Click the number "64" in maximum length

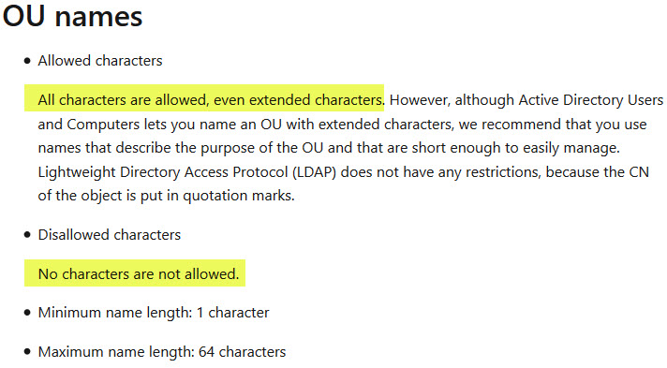[206, 352]
